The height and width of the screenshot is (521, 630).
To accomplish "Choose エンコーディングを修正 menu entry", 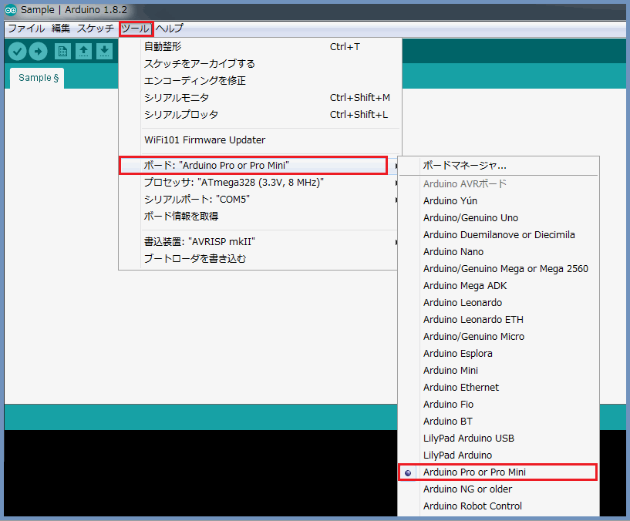I will click(260, 81).
